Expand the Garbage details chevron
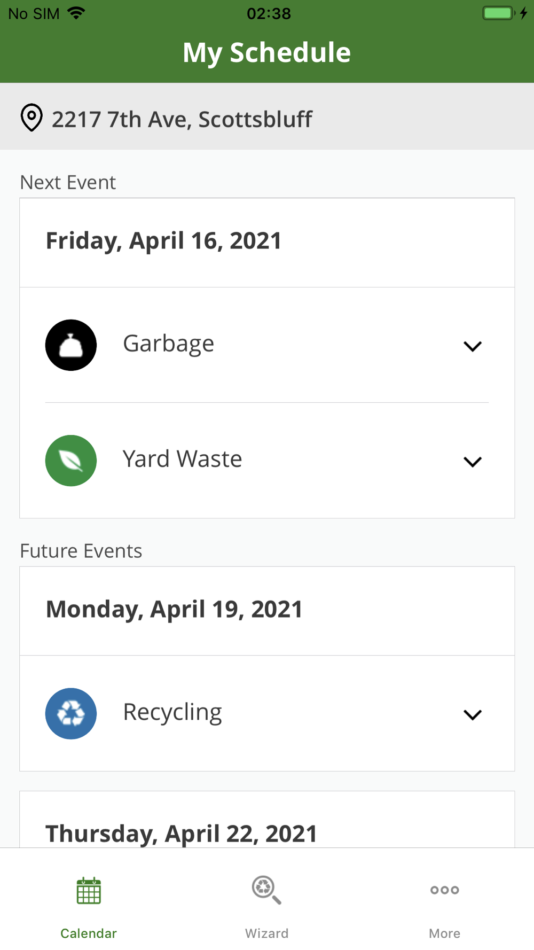Viewport: 534px width, 950px height. 473,346
